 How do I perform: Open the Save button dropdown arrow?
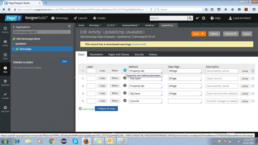click(x=203, y=34)
